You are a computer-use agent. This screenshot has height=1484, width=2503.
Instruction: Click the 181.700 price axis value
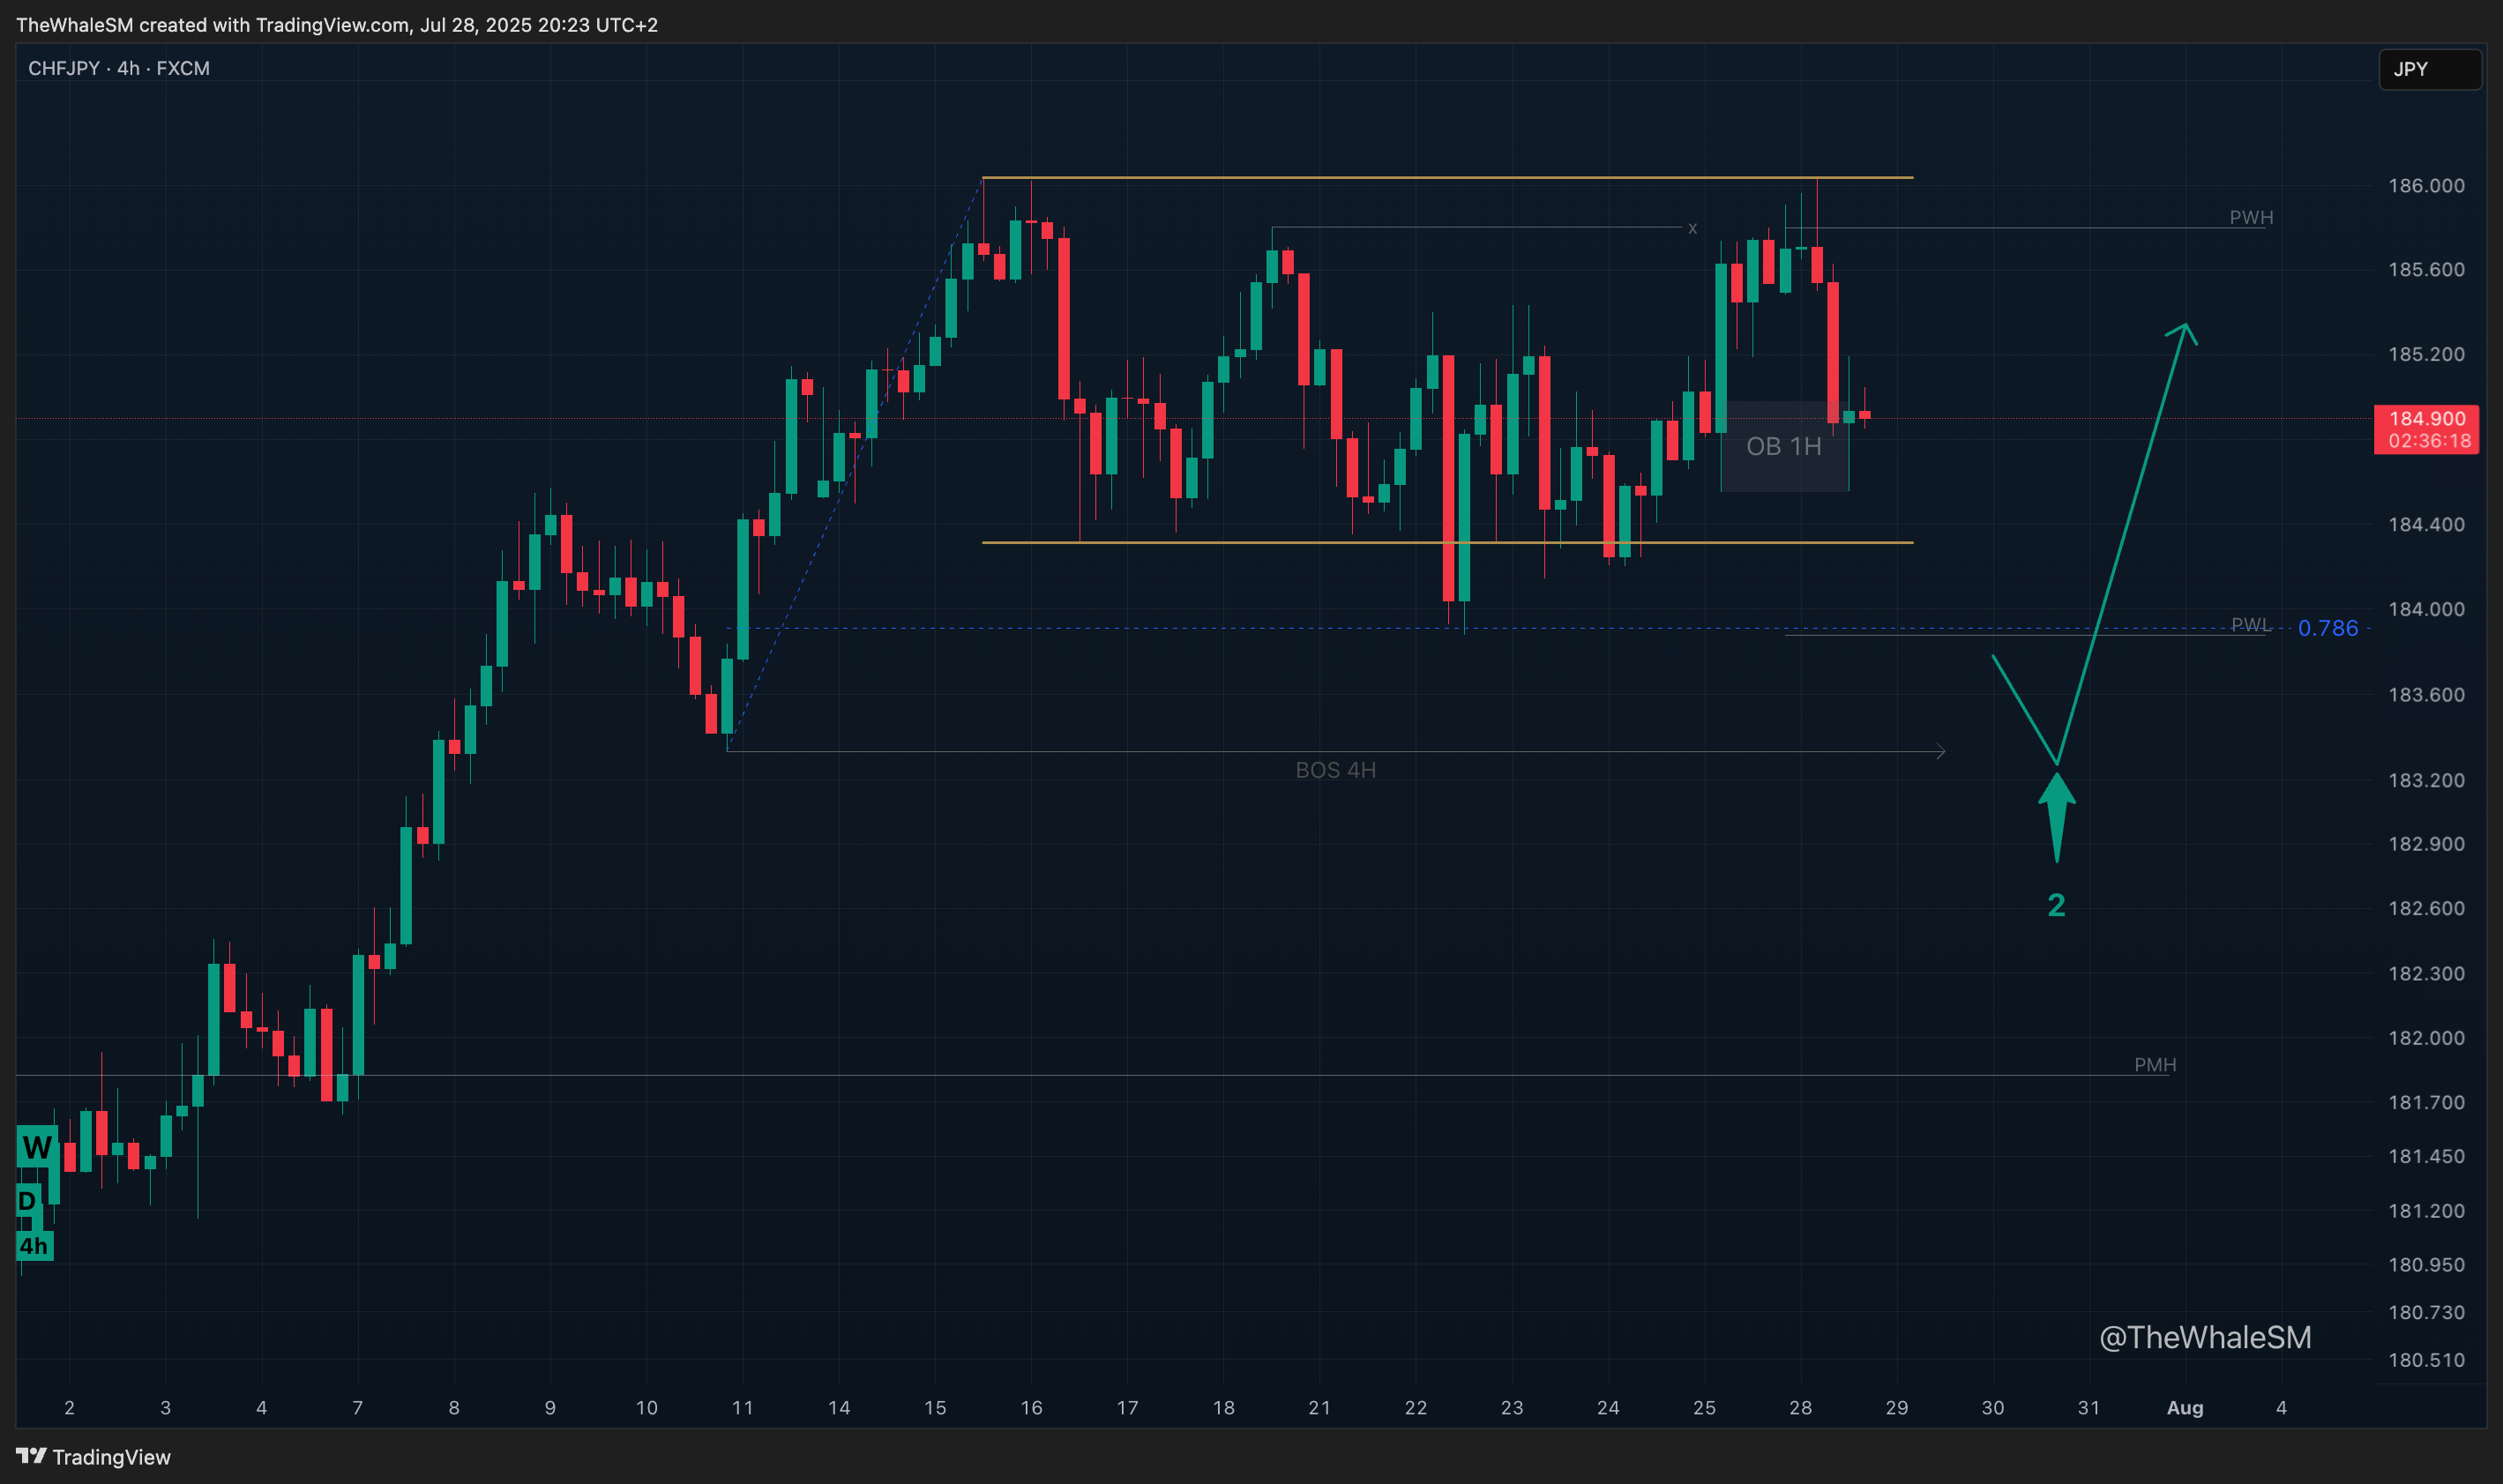point(2426,1102)
